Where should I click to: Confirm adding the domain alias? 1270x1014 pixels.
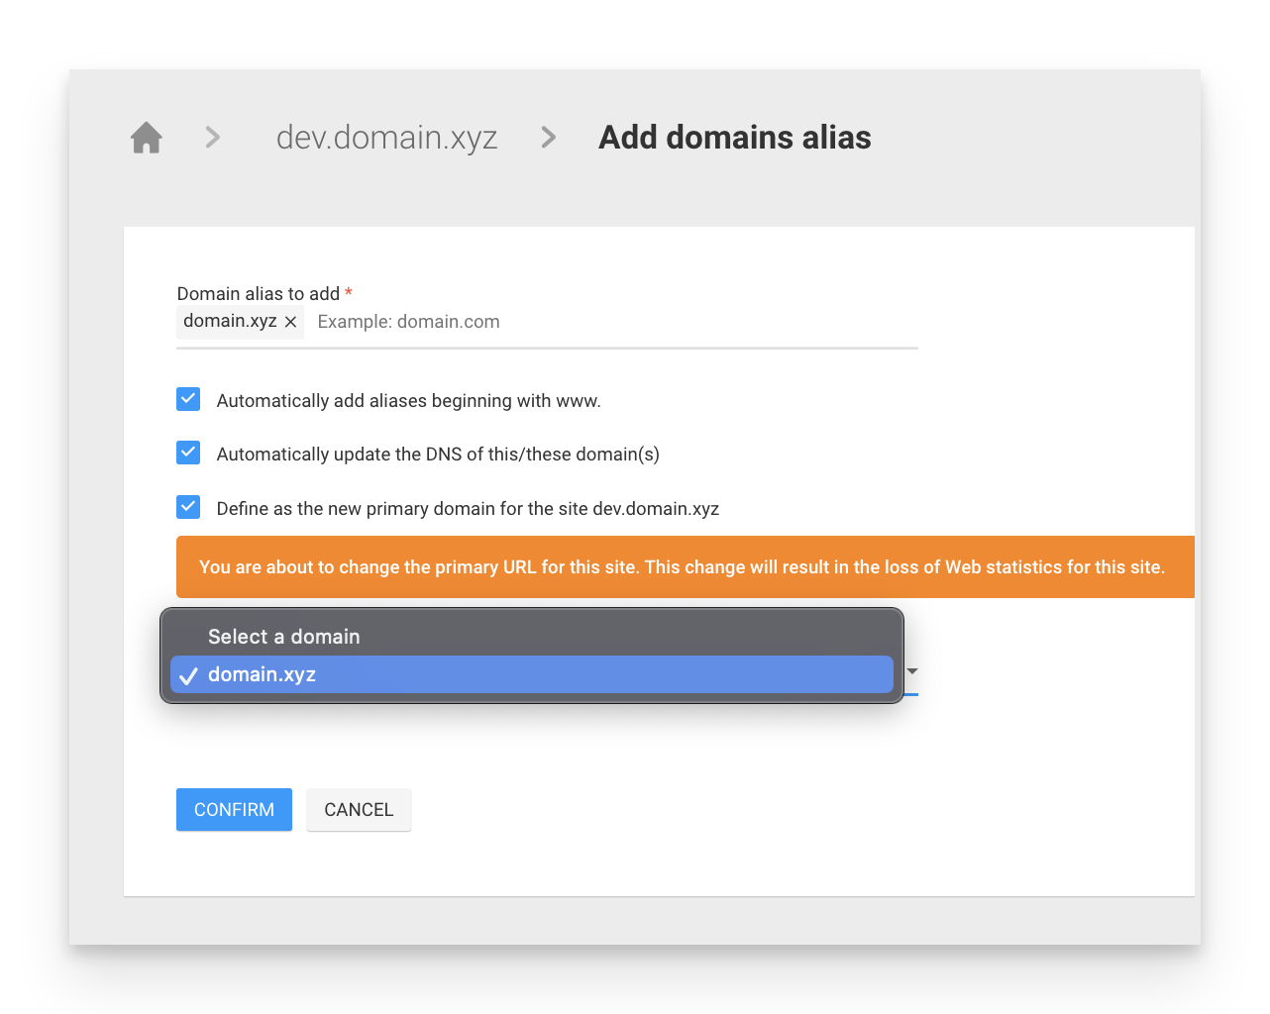pyautogui.click(x=234, y=809)
